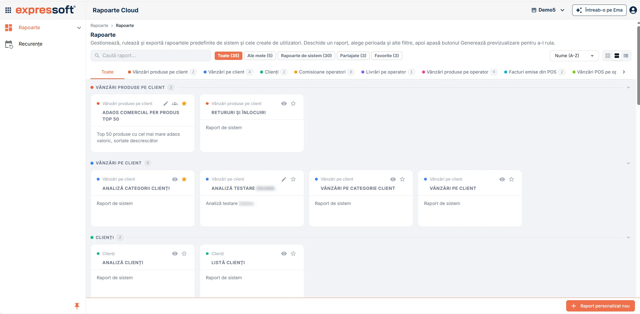640x314 pixels.
Task: Select the Toate category tab
Action: coord(107,72)
